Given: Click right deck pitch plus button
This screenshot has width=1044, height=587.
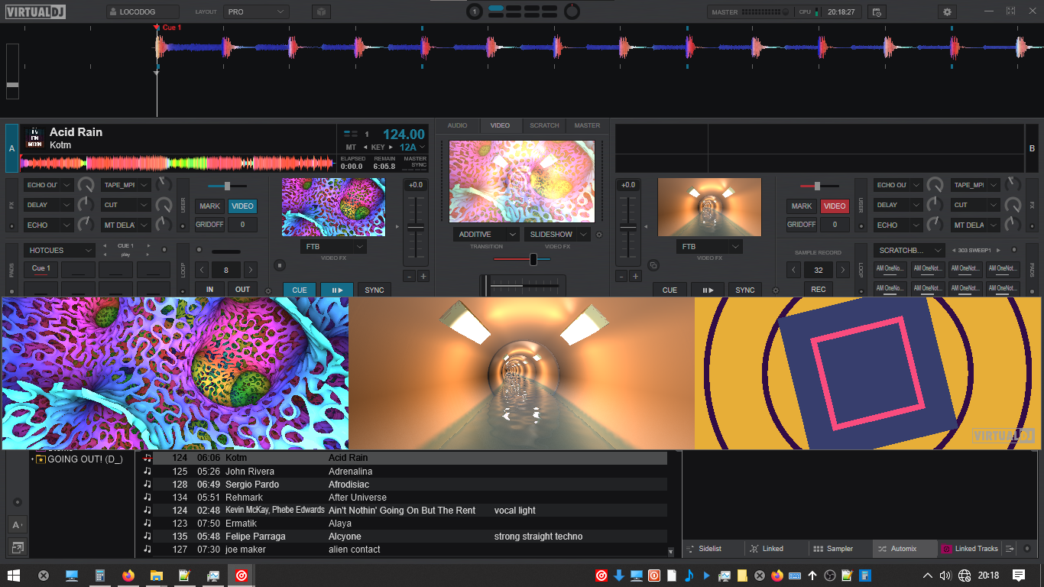Looking at the screenshot, I should 635,276.
